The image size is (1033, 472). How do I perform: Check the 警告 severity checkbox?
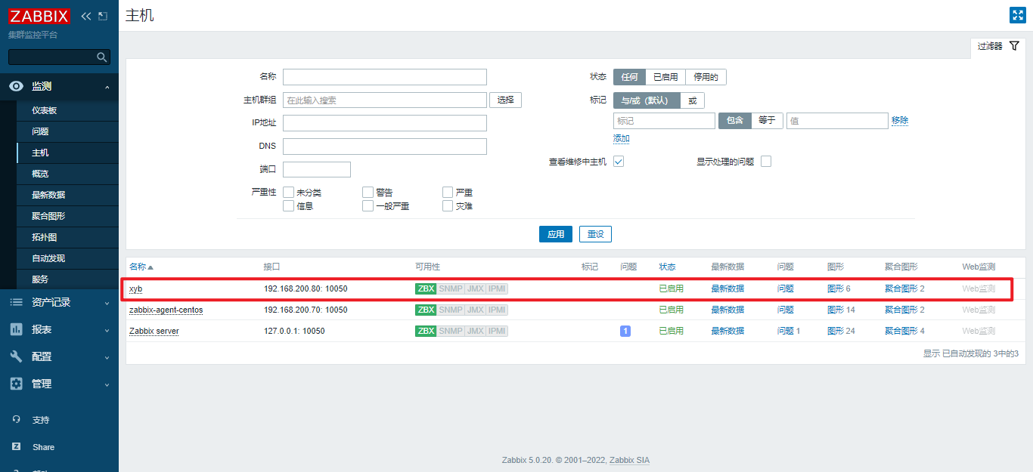pyautogui.click(x=368, y=193)
